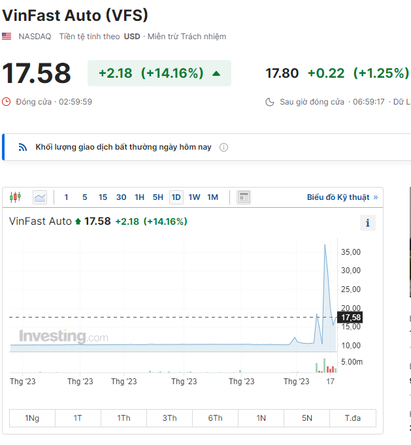Image resolution: width=411 pixels, height=445 pixels.
Task: Select the 5H chart interval
Action: pyautogui.click(x=157, y=197)
